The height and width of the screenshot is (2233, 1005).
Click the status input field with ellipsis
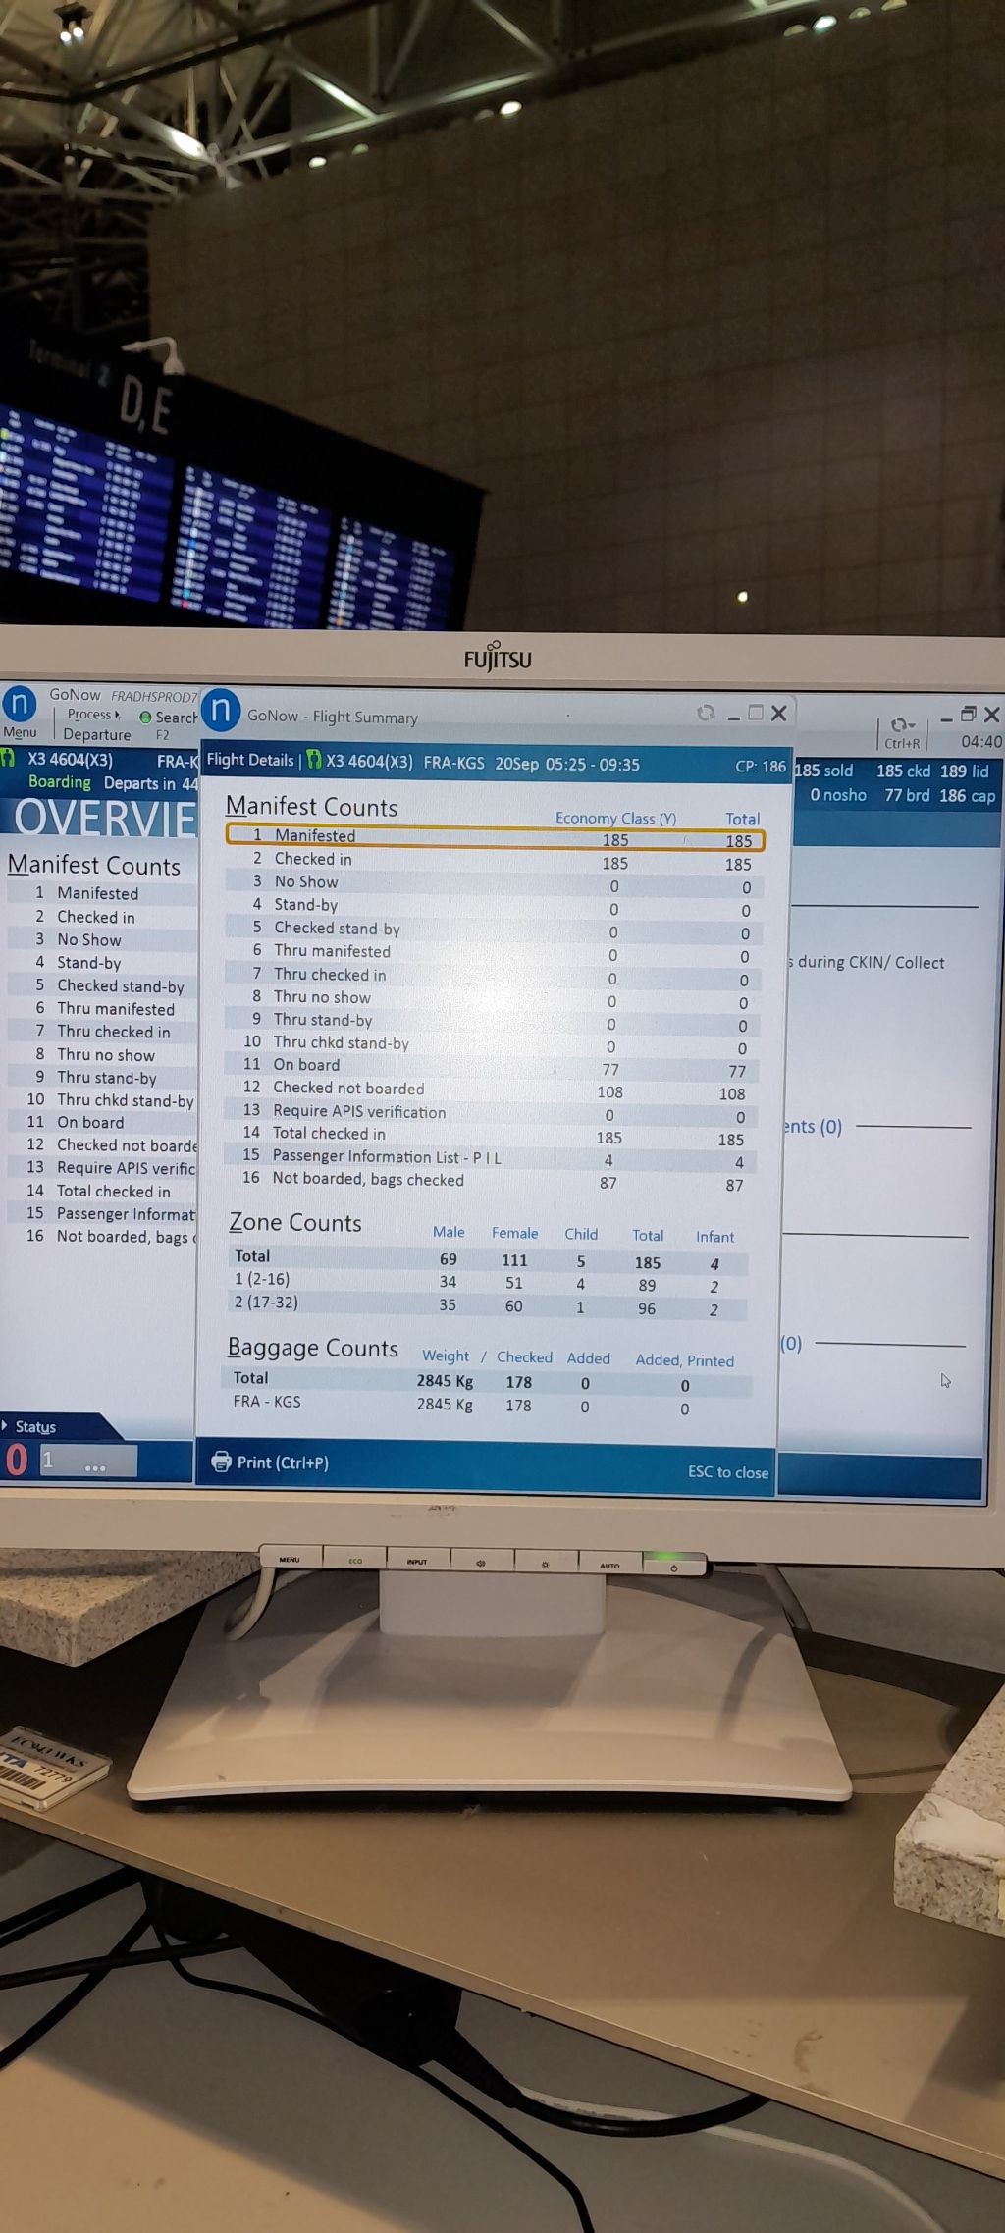click(88, 1462)
